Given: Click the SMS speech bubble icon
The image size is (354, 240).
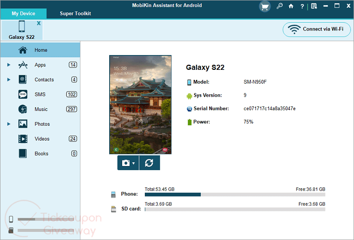Looking at the screenshot, I should (x=23, y=94).
